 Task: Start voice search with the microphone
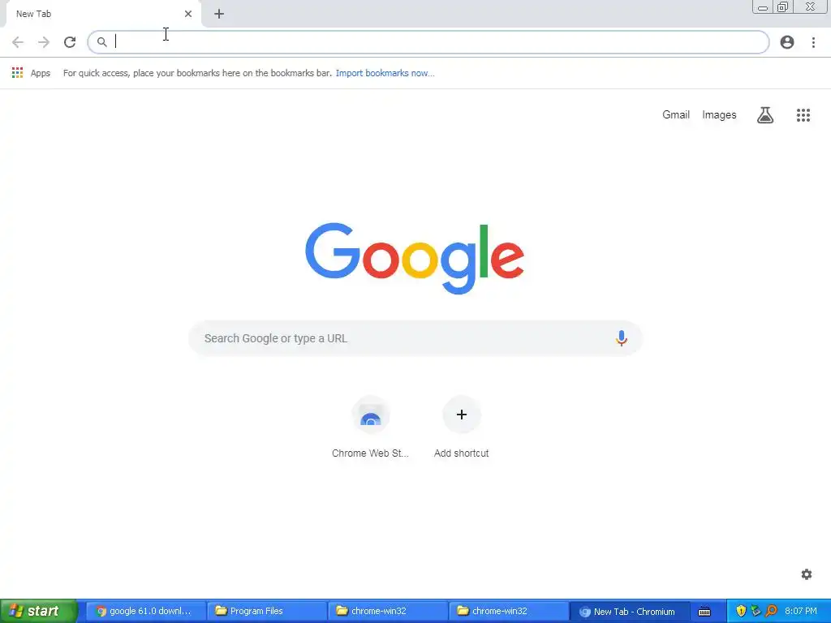click(x=621, y=338)
